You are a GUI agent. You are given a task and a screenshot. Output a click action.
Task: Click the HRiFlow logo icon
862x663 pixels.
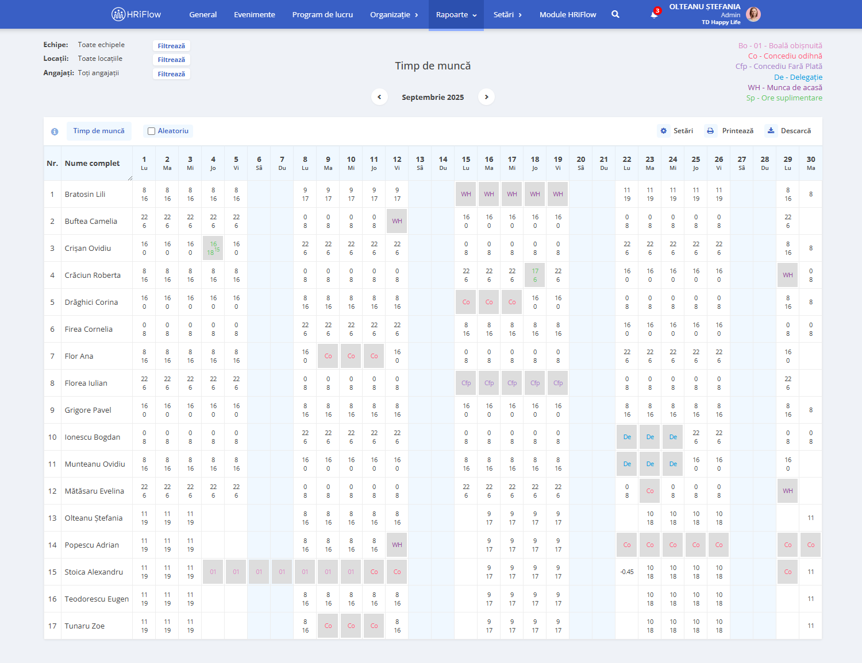[118, 14]
